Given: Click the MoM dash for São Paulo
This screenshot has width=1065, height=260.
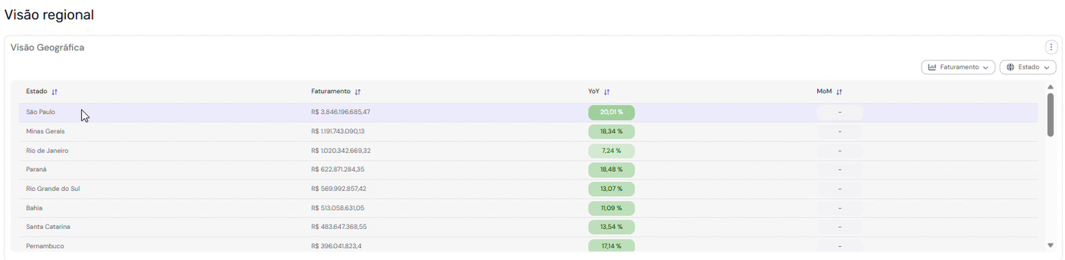Looking at the screenshot, I should click(x=839, y=112).
